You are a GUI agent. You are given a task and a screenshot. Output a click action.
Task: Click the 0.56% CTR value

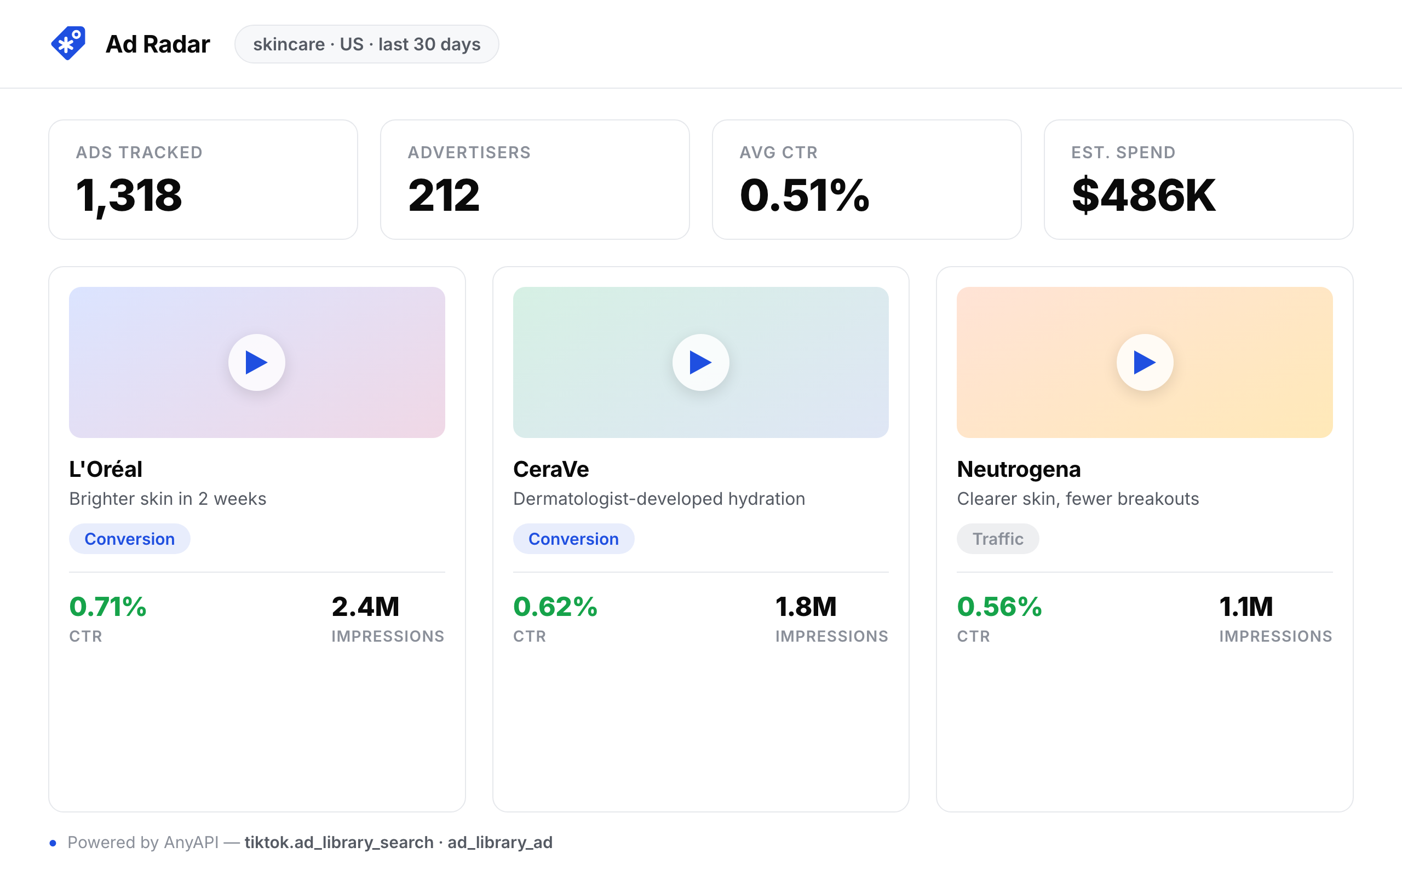pyautogui.click(x=999, y=607)
